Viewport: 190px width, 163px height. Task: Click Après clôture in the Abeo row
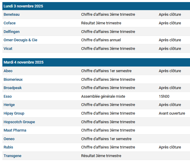pyautogui.click(x=170, y=71)
